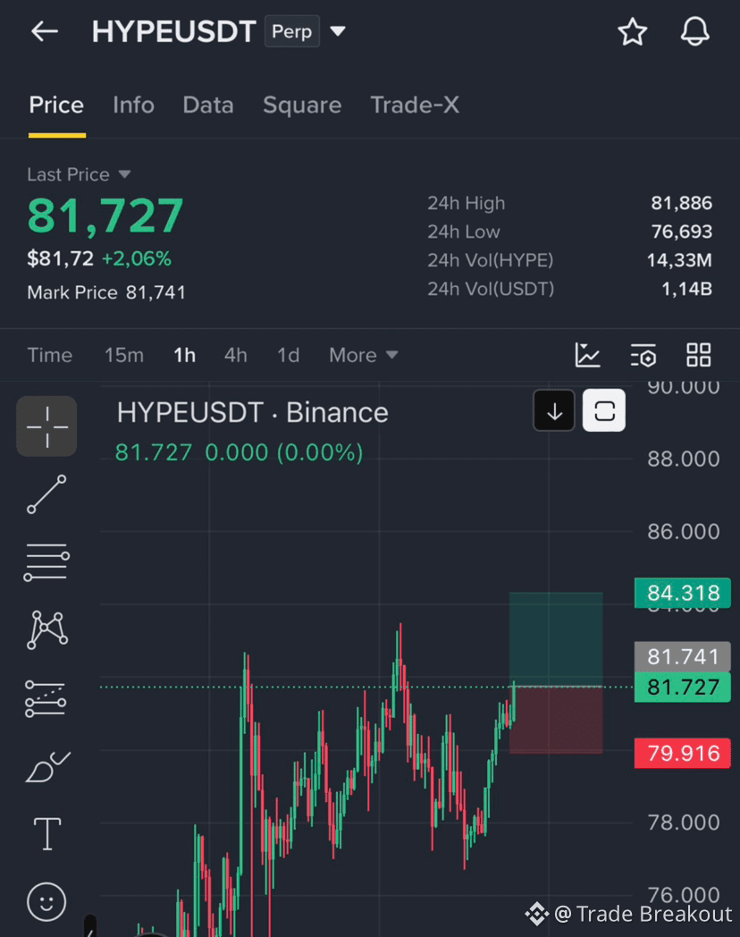The image size is (740, 937).
Task: Switch to the Price tab
Action: click(56, 106)
